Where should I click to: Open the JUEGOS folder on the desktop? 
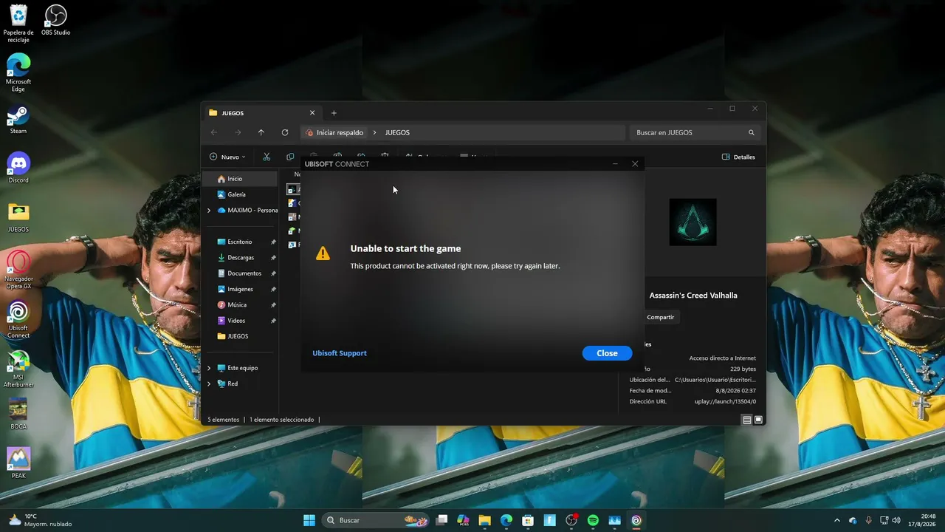click(18, 218)
